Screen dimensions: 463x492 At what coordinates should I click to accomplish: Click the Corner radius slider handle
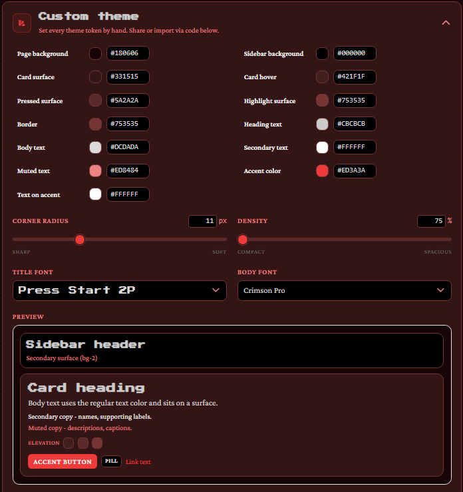point(80,240)
